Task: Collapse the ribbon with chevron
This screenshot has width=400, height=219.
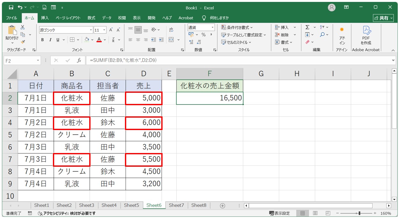Action: pos(393,50)
